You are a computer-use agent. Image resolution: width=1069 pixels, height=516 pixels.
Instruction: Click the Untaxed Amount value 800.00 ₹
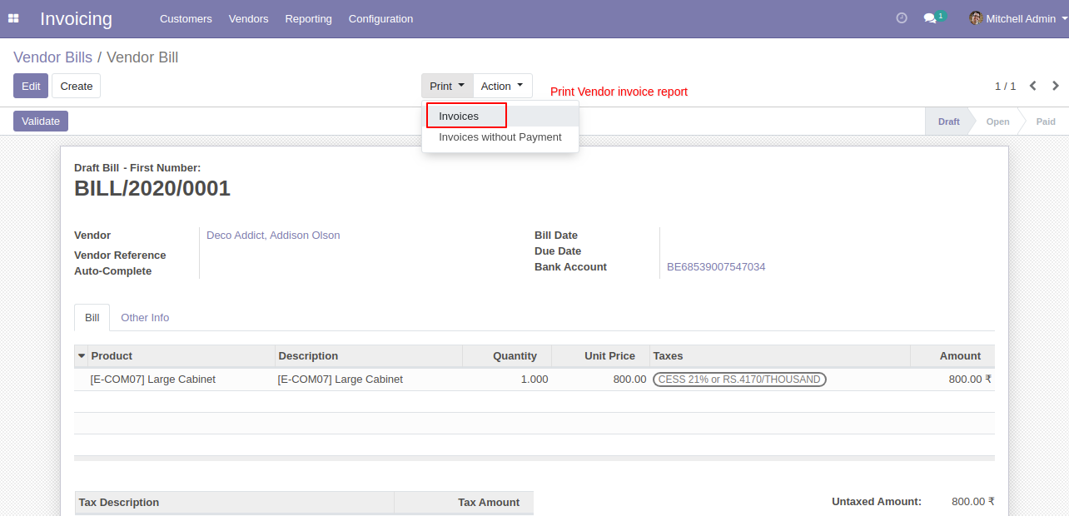973,502
